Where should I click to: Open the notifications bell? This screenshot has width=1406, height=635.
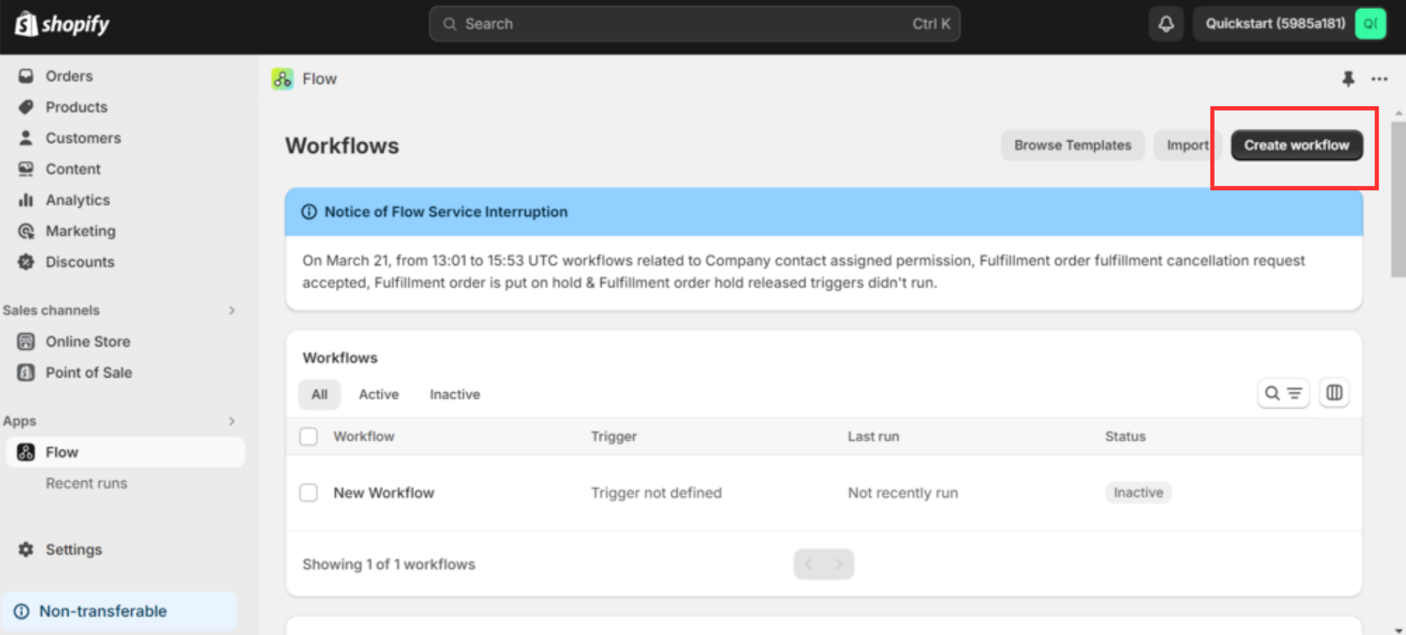coord(1166,24)
